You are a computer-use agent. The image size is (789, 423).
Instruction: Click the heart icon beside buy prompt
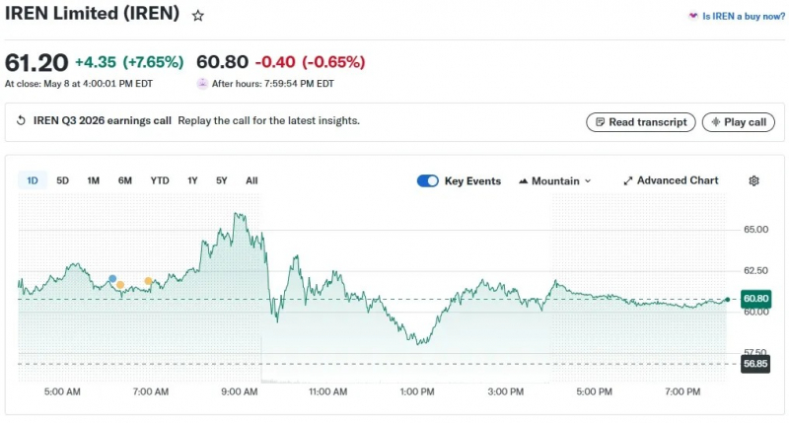693,16
